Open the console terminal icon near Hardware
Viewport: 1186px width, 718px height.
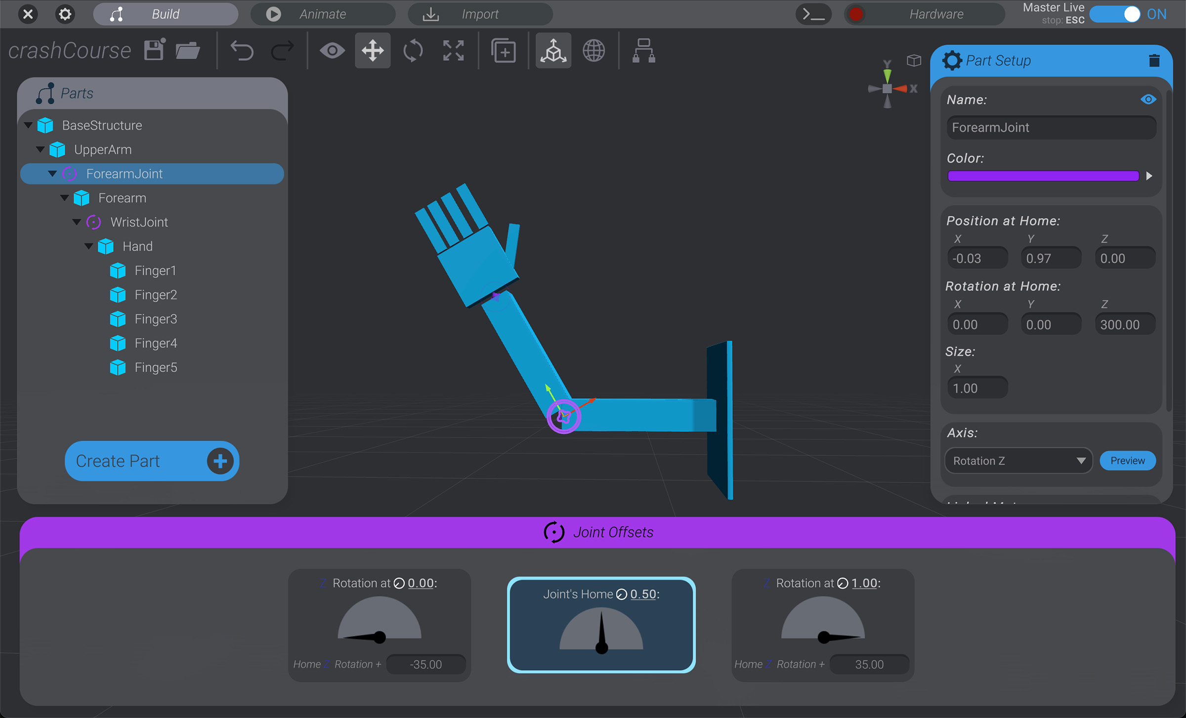813,14
